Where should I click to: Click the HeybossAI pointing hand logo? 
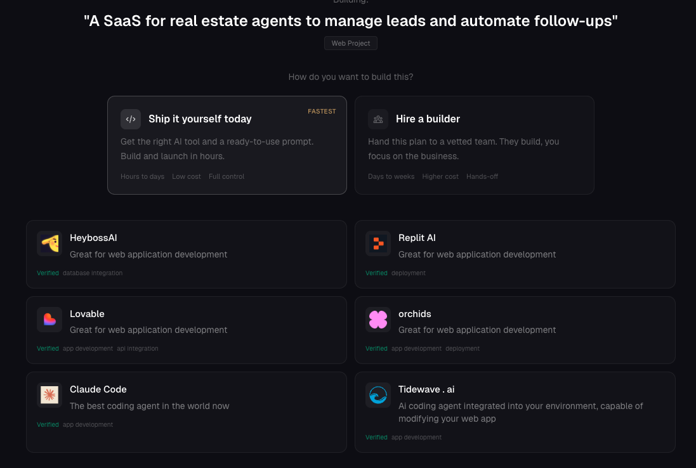(x=49, y=244)
